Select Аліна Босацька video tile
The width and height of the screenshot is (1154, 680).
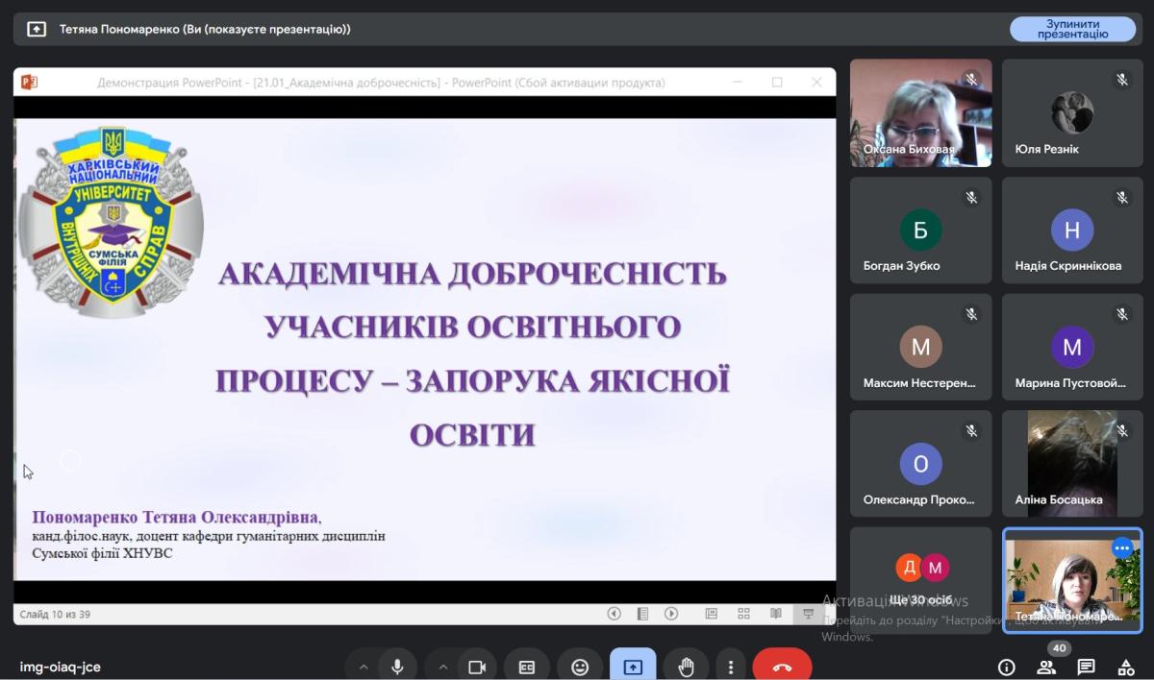click(x=1072, y=464)
